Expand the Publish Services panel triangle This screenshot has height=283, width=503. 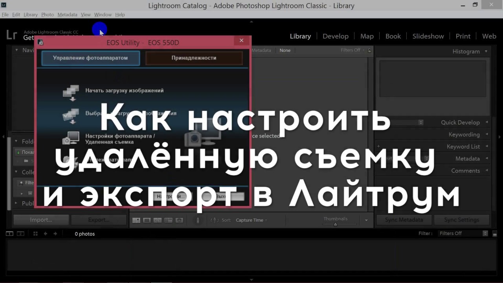point(17,203)
